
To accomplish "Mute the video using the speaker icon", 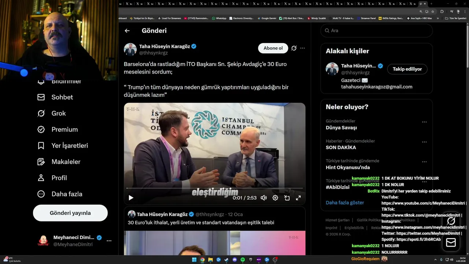I will [263, 198].
